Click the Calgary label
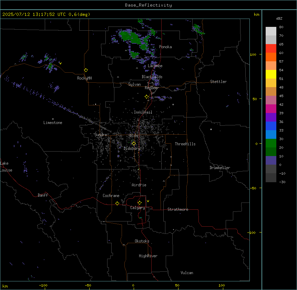The image size is (297, 290). click(x=137, y=208)
